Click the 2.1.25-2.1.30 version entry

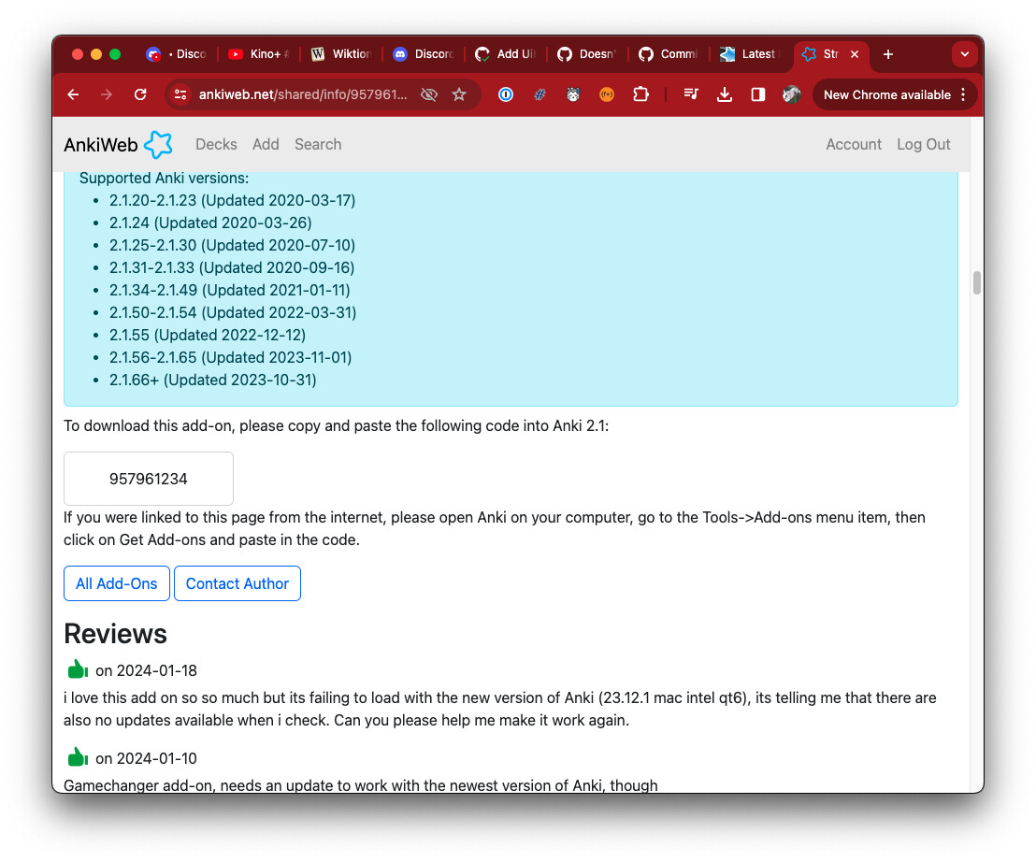(232, 246)
